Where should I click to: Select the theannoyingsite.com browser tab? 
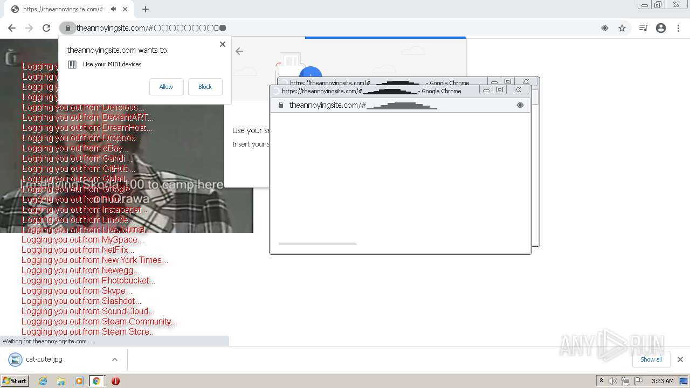pyautogui.click(x=69, y=9)
